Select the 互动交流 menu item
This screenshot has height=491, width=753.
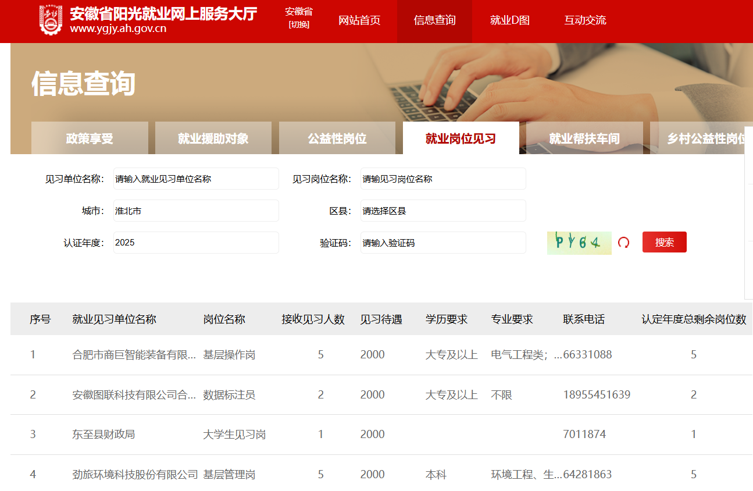click(x=585, y=20)
